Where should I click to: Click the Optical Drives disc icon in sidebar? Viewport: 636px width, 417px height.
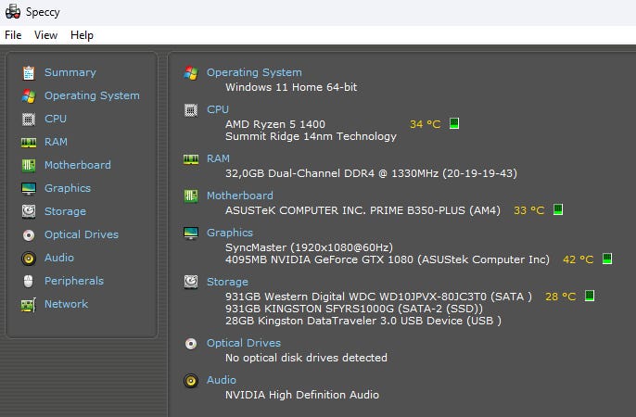pyautogui.click(x=29, y=235)
